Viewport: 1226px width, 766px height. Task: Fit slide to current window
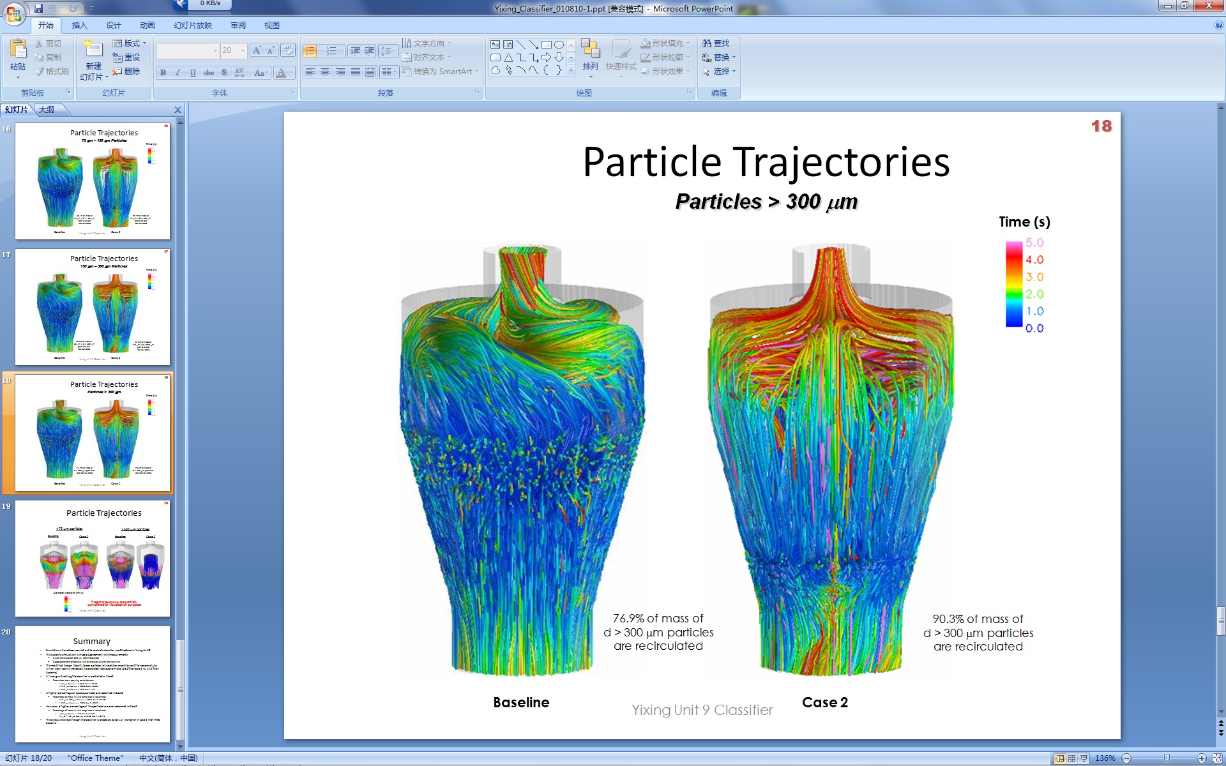coord(1217,758)
